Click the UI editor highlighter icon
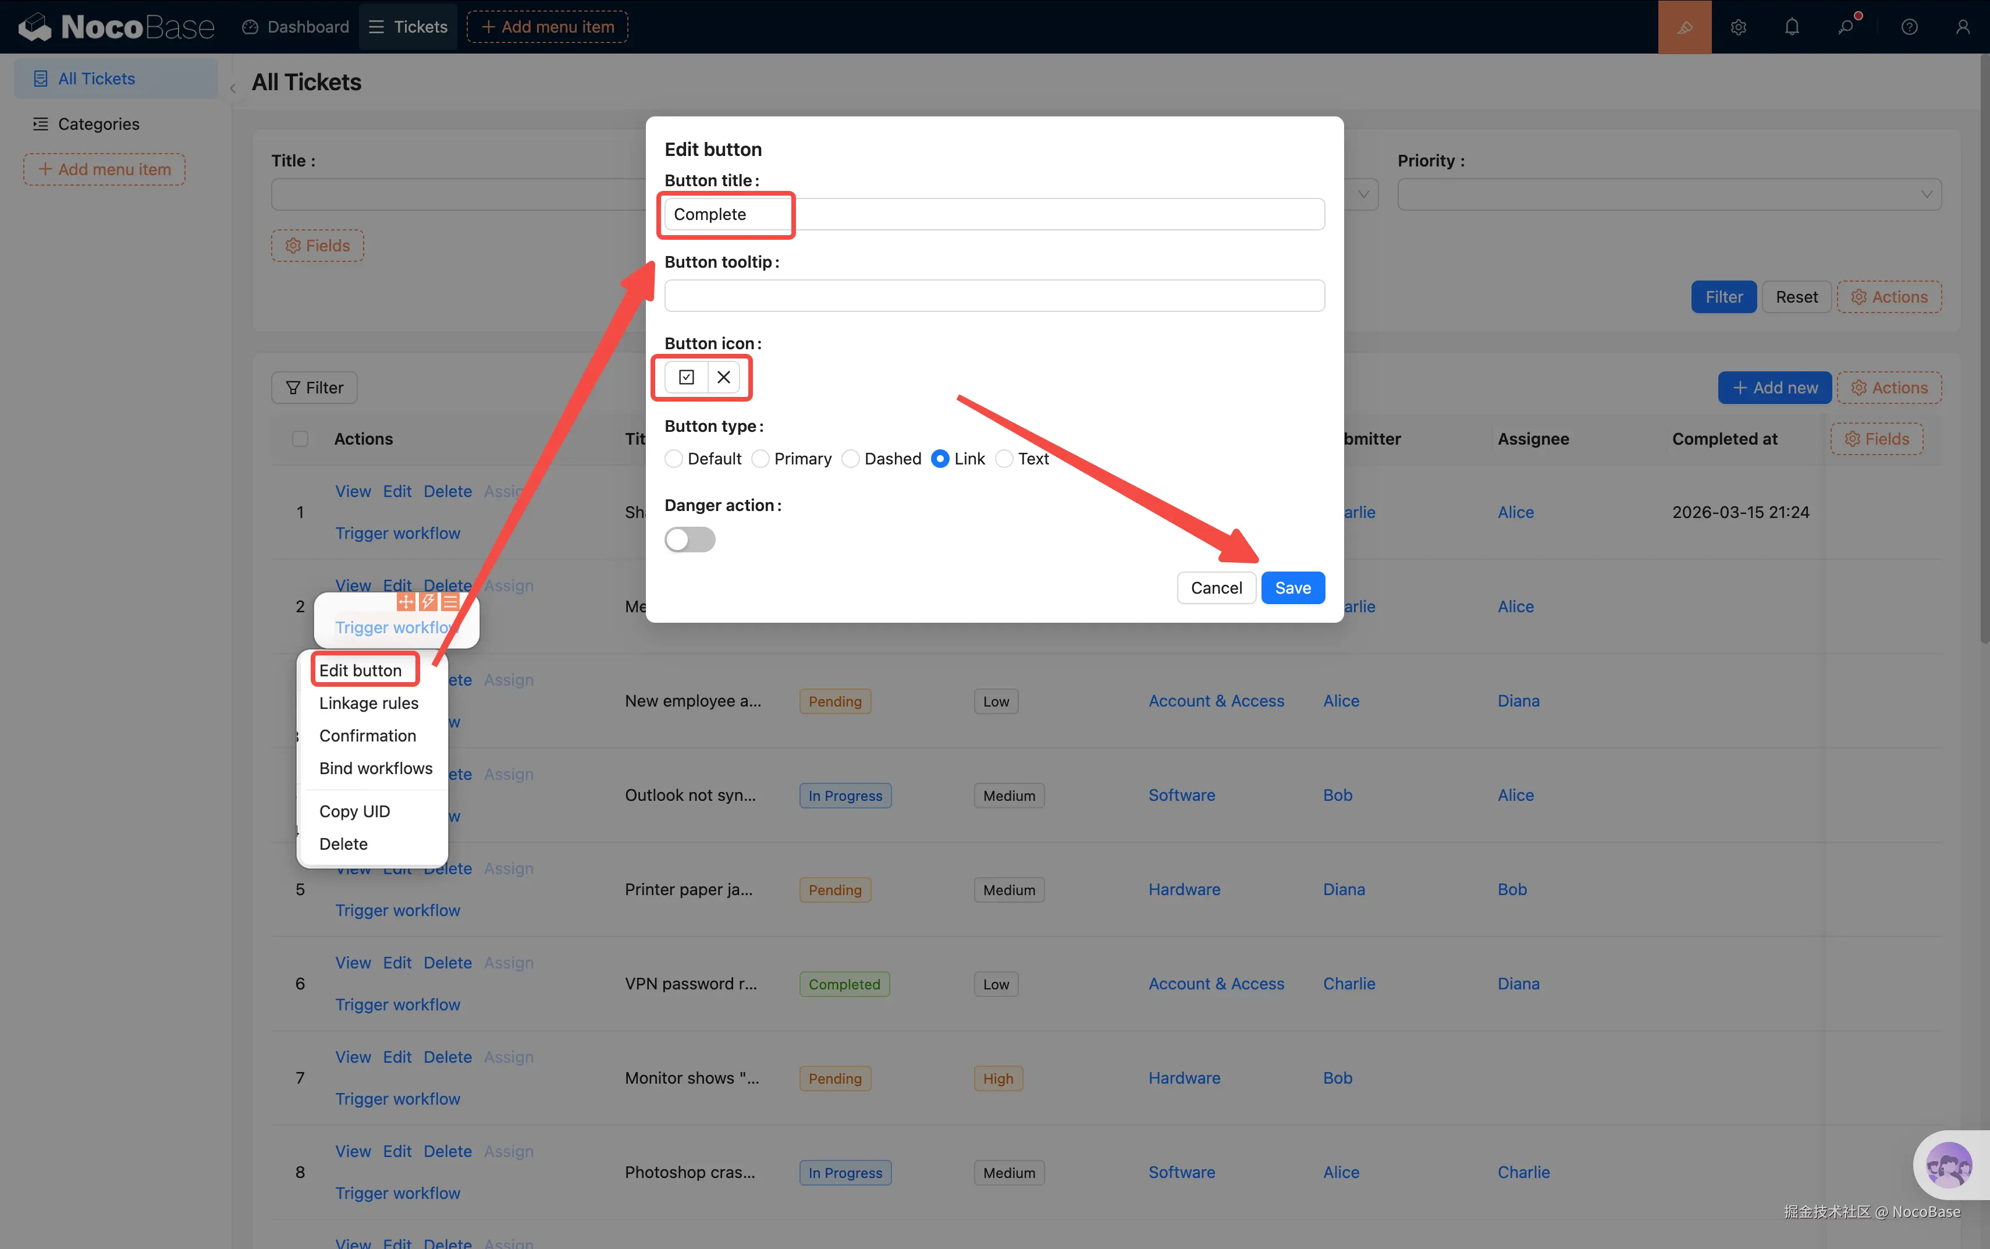This screenshot has height=1249, width=1990. click(1685, 27)
